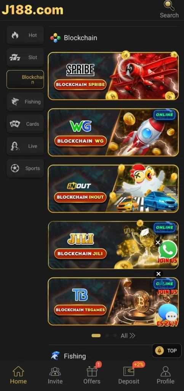Open the CS 24/7 chat bubble
The width and height of the screenshot is (184, 391).
pos(168,315)
